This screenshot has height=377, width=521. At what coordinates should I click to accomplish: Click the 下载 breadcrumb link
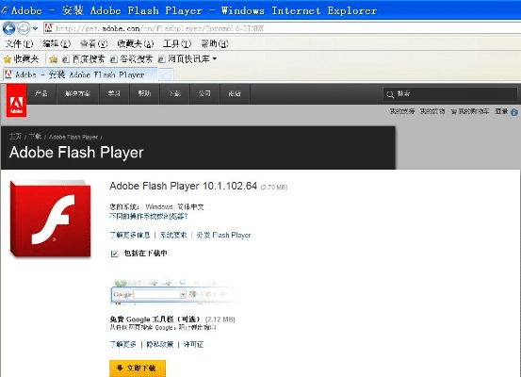[35, 137]
